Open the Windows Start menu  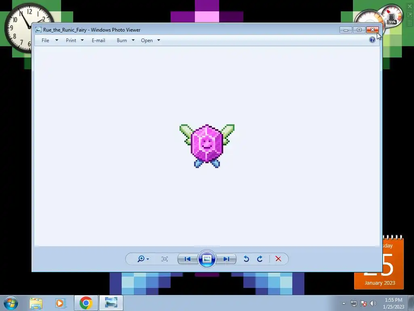coord(11,303)
